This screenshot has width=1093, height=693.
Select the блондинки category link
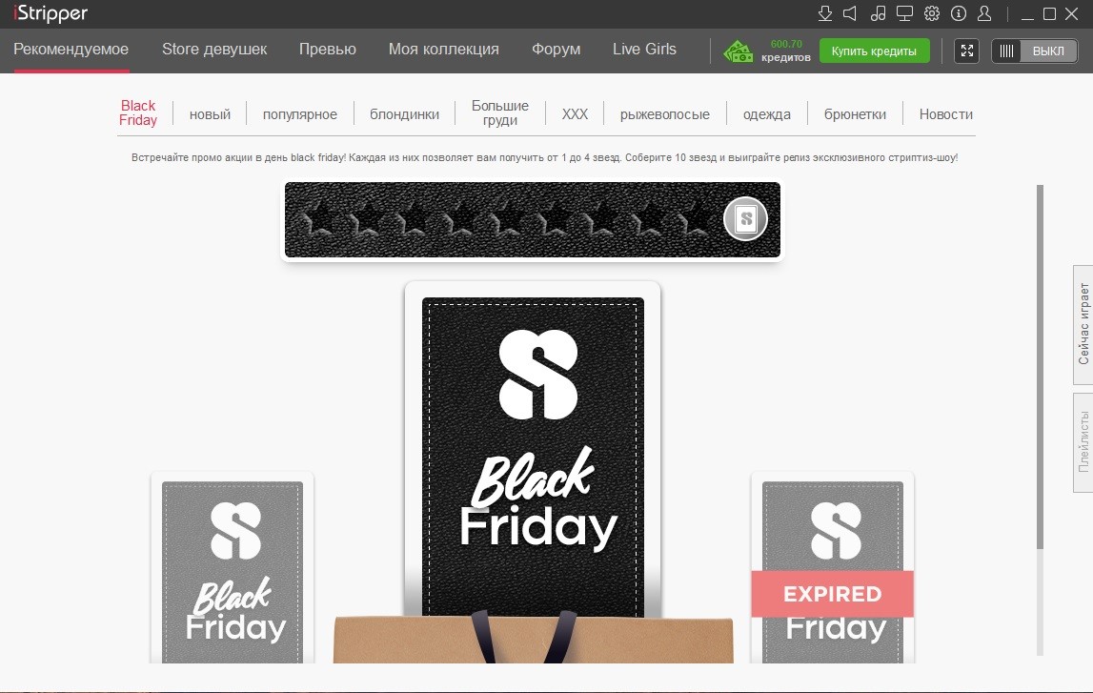tap(404, 114)
